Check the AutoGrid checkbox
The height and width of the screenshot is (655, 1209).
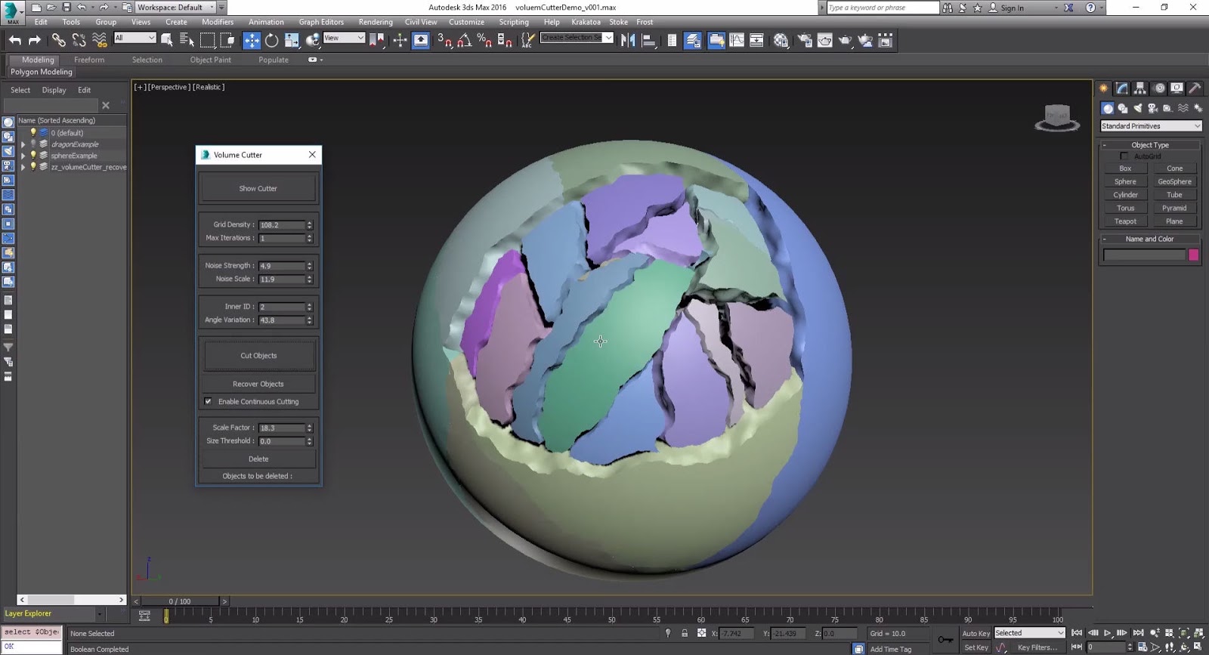coord(1124,156)
